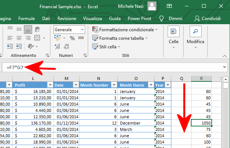Open Stili cella menu

point(106,47)
